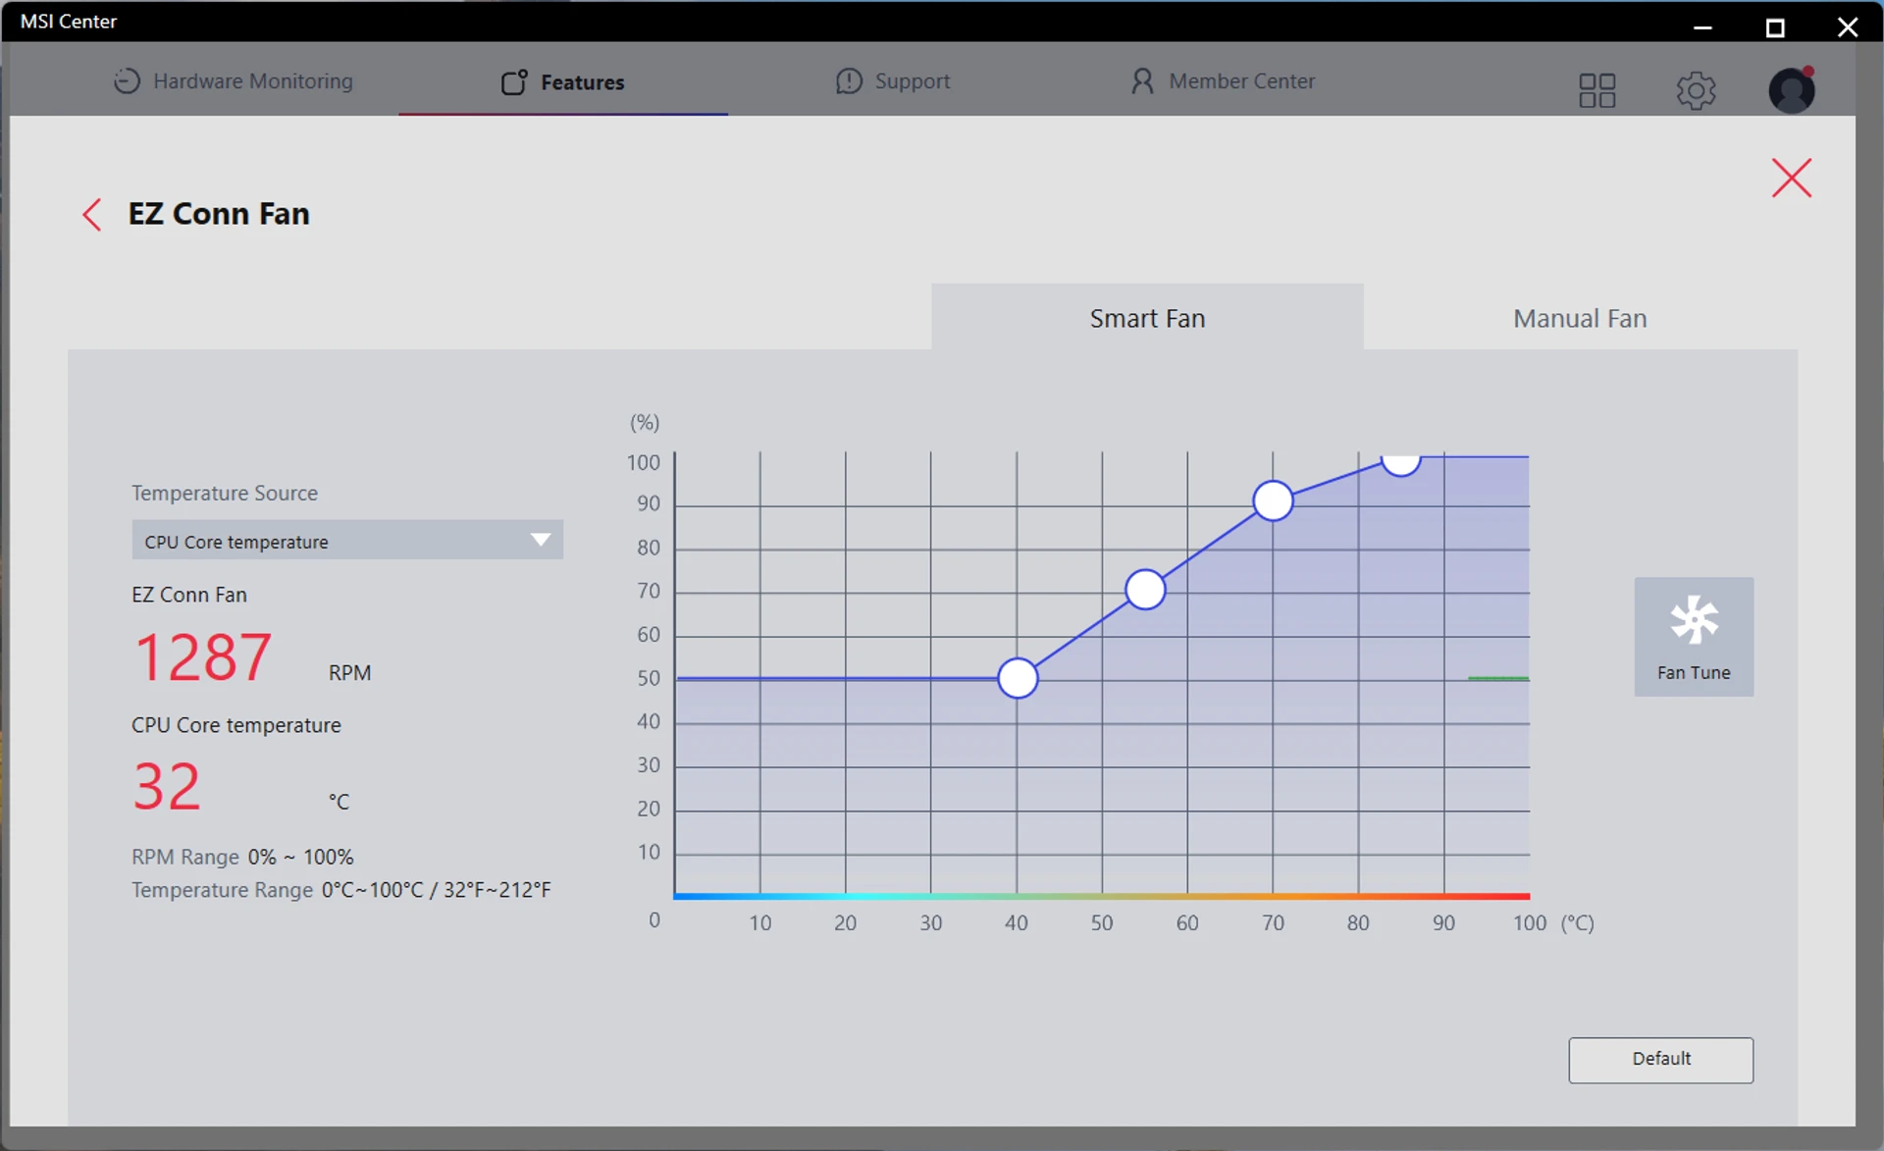Screen dimensions: 1884x1151
Task: Select the fan curve point at 40°C
Action: 1018,678
